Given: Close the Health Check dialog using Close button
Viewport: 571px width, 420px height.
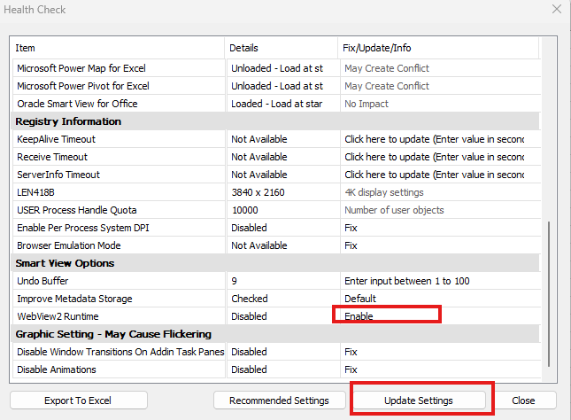Looking at the screenshot, I should coord(522,401).
